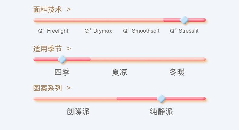239x130 pixels.
Task: Open the 面料技术 section heading
Action: [47, 9]
